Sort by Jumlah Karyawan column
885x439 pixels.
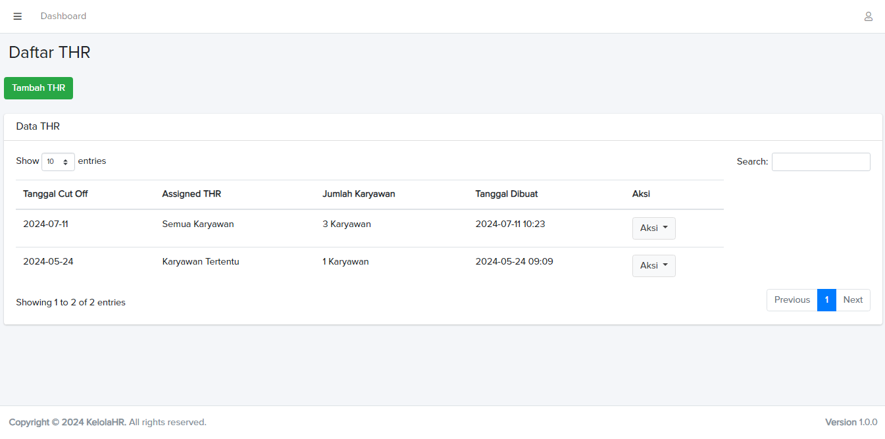click(x=359, y=194)
